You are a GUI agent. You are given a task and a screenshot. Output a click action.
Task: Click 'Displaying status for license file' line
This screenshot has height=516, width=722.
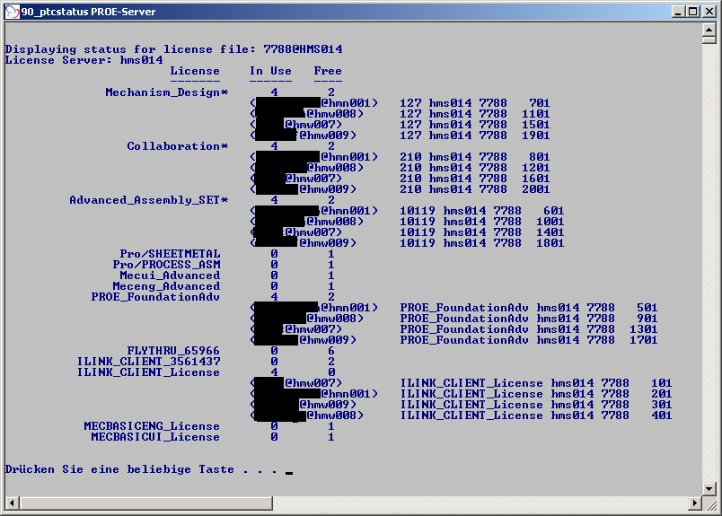[x=173, y=49]
